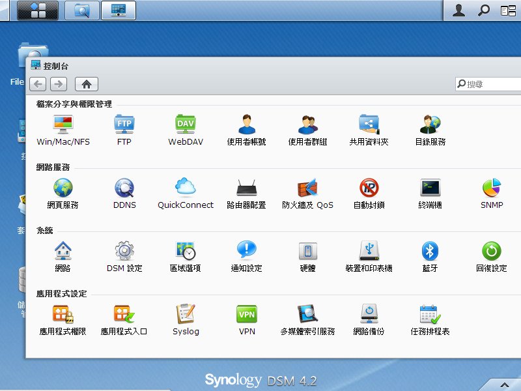The height and width of the screenshot is (391, 521).
Task: Open Win/Mac/NFS file service settings
Action: click(63, 130)
